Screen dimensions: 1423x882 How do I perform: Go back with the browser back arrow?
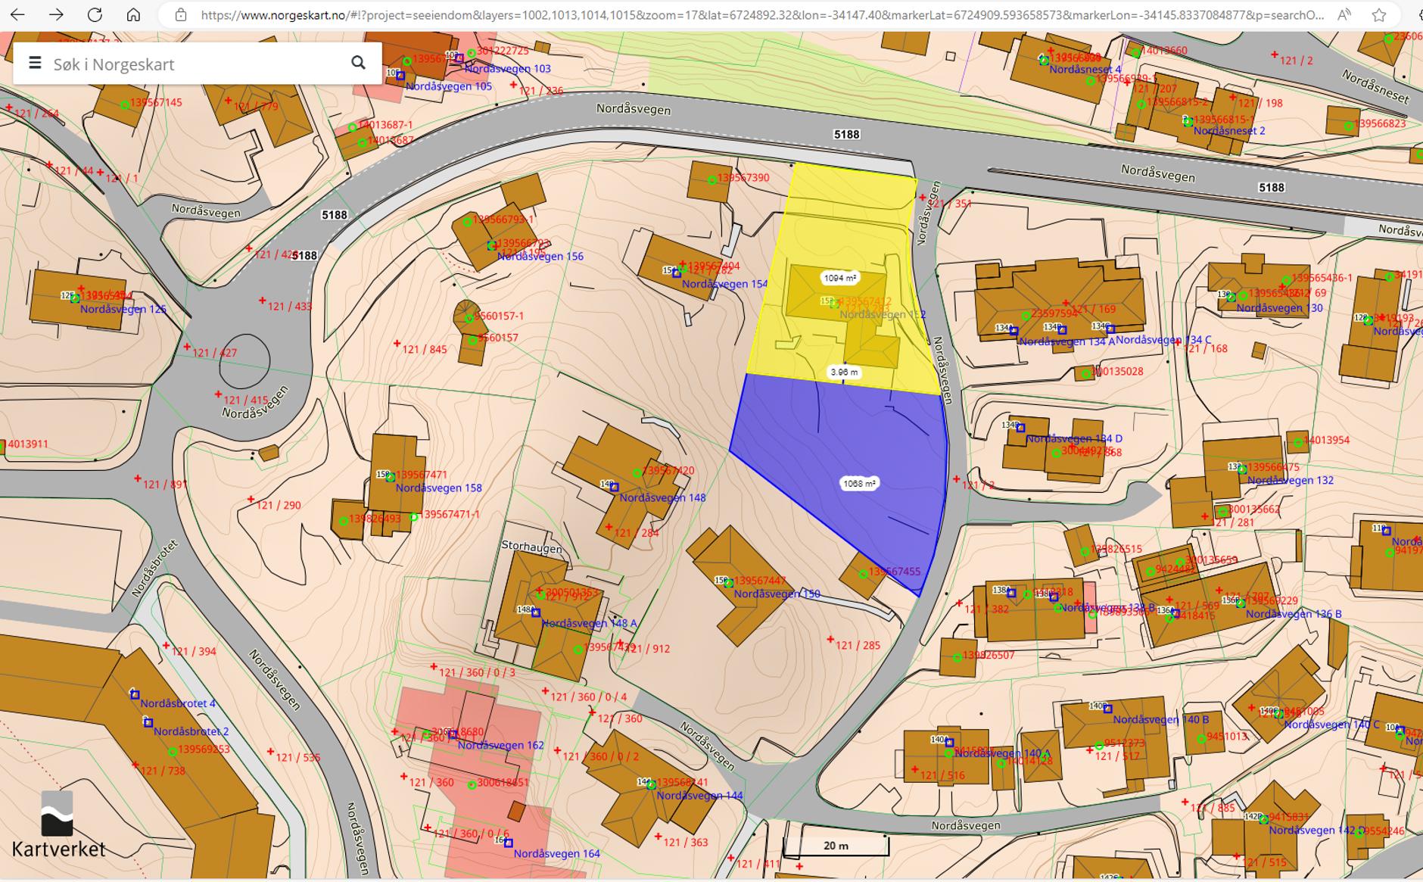(x=17, y=14)
